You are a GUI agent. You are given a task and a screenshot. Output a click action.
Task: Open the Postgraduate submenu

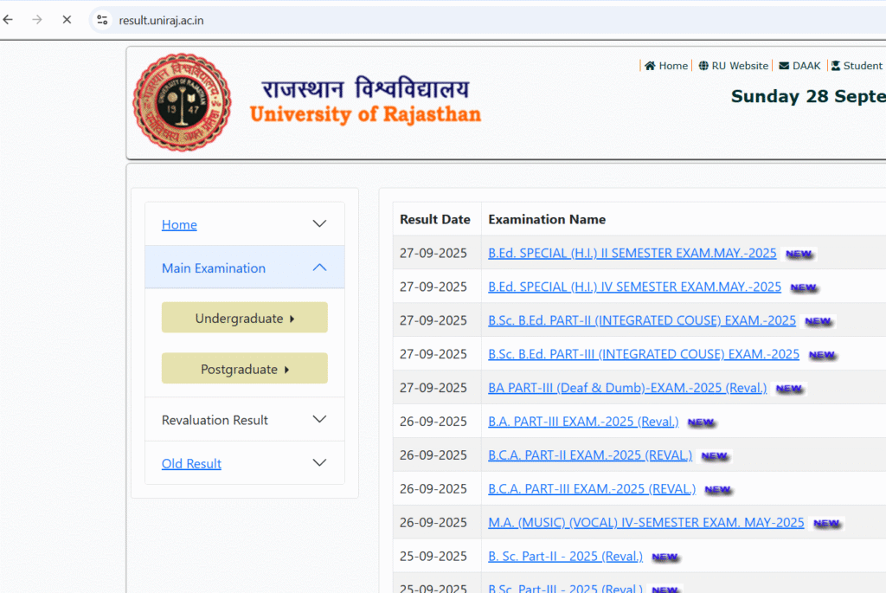point(244,369)
